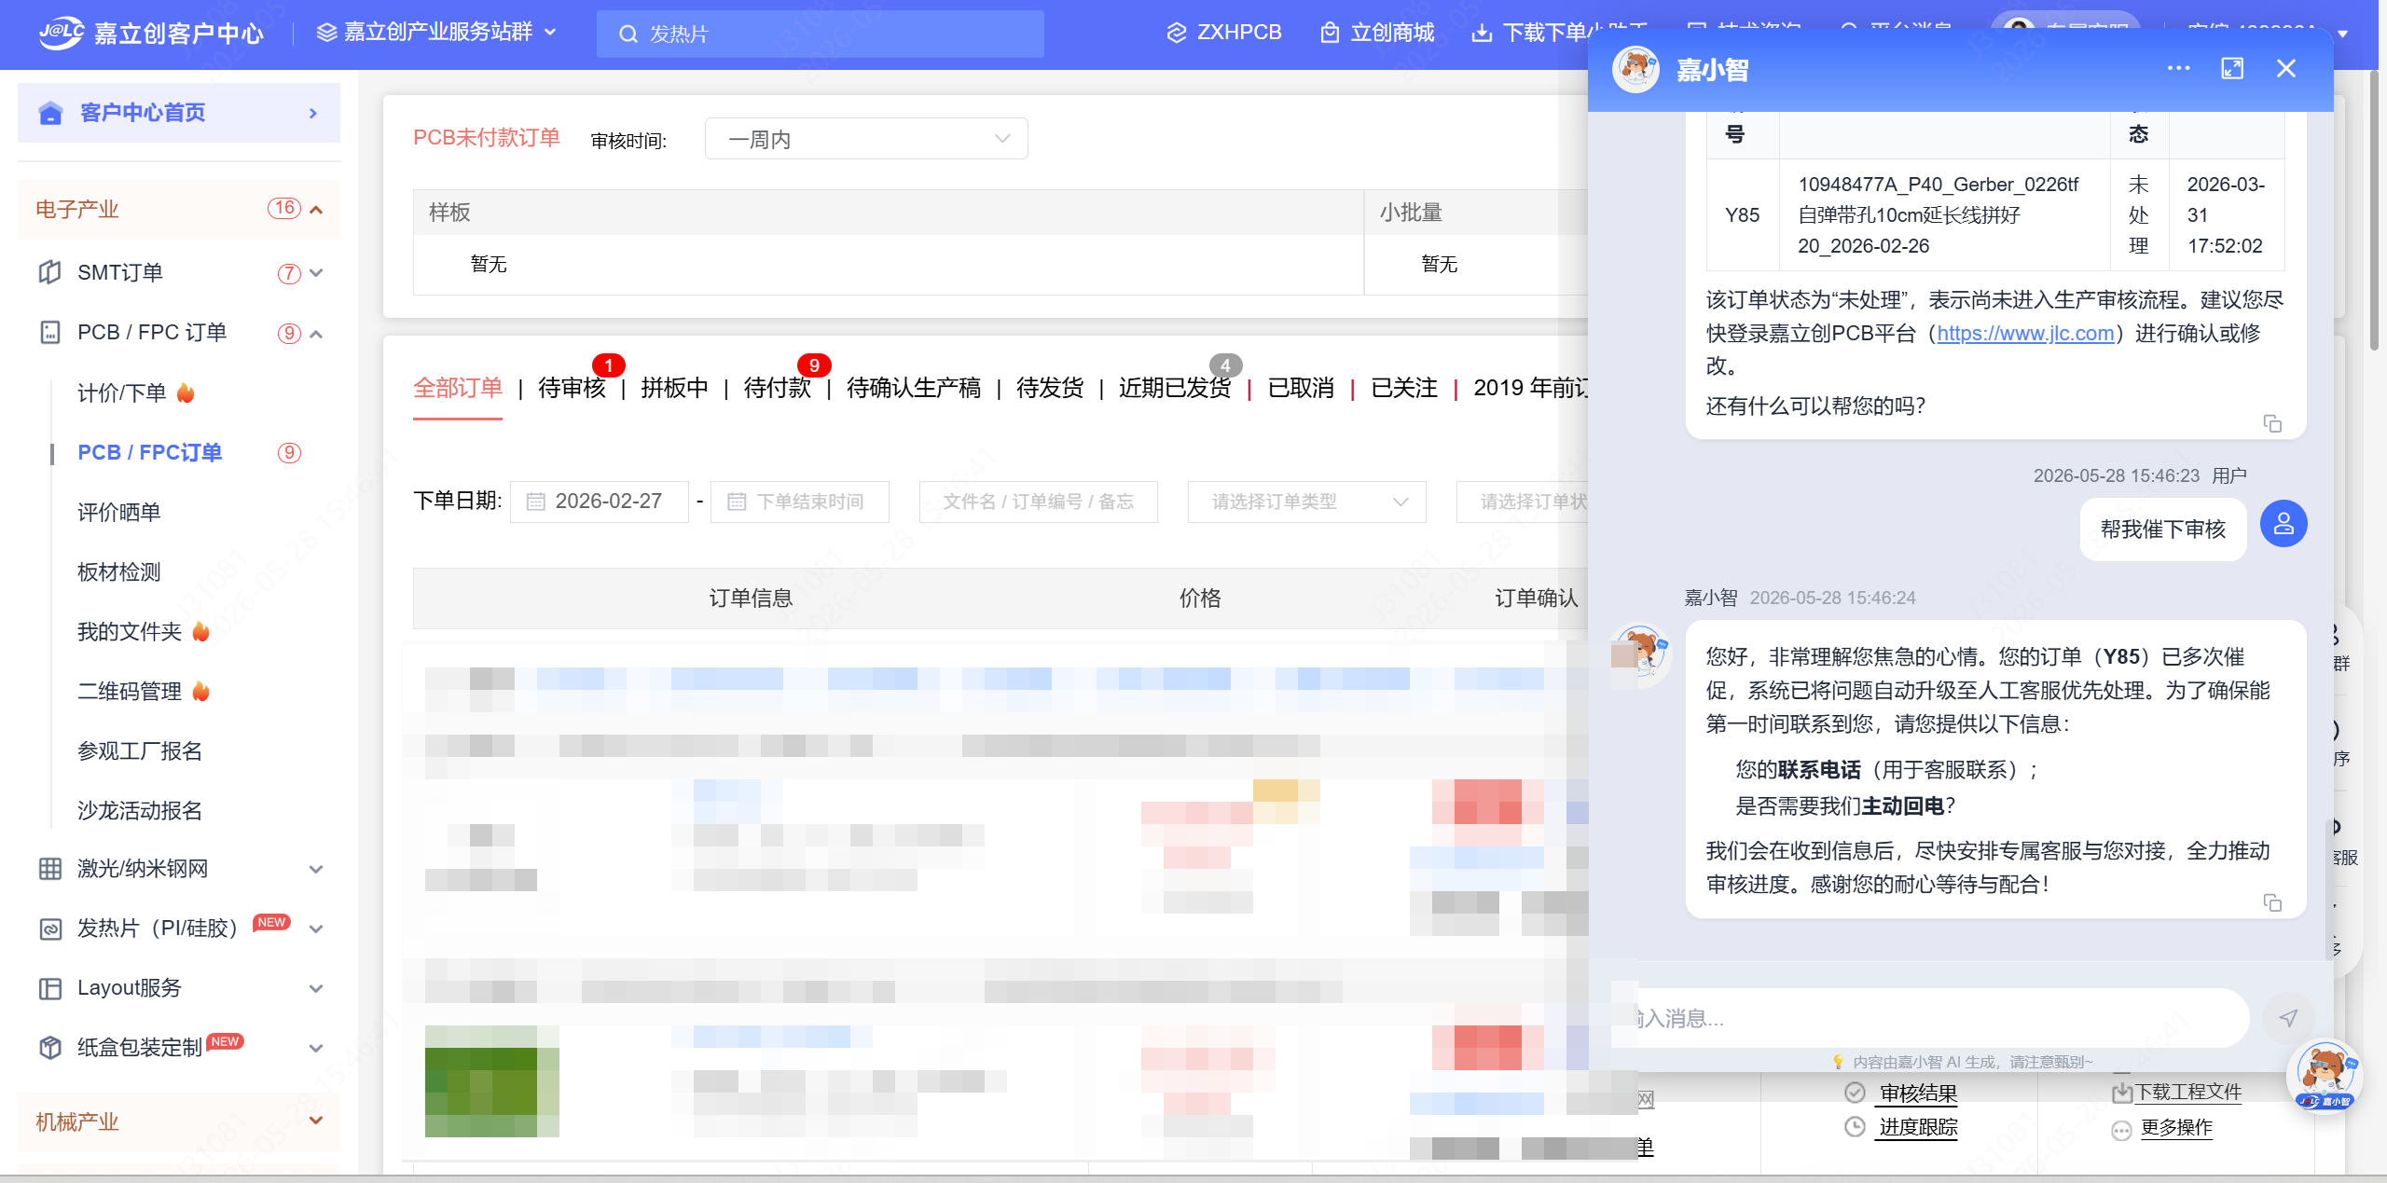Screen dimensions: 2387x1183
Task: Select 计价/下单 in the sidebar
Action: [x=122, y=392]
